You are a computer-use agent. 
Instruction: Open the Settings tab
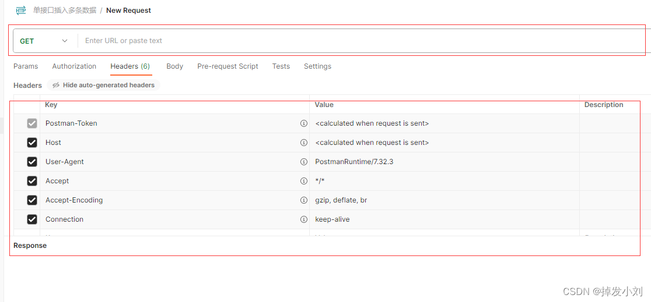[317, 66]
